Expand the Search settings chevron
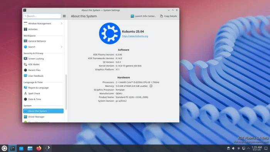The height and width of the screenshot is (152, 270). (x=61, y=47)
